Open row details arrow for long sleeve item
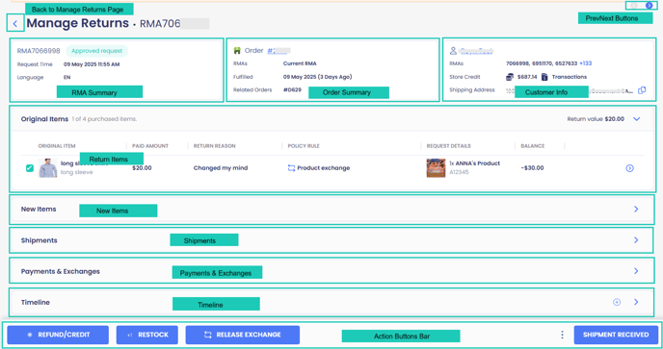 pos(629,168)
